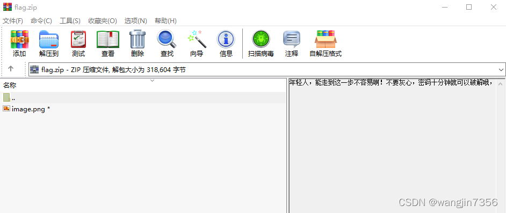Viewport: 506px width, 213px height.
Task: Select the '..' parent directory row
Action: click(143, 97)
